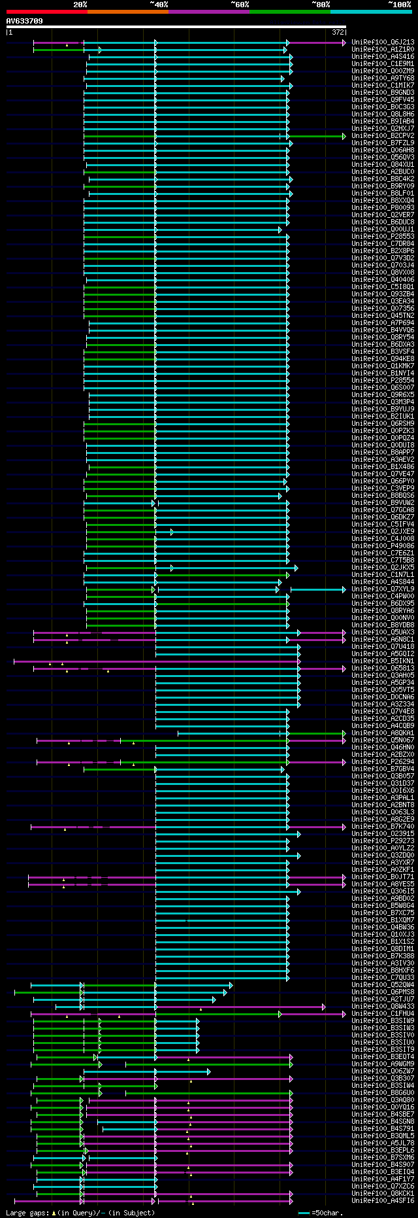The width and height of the screenshot is (418, 1218).
Task: Click UniRef100_Q8RY54 label
Action: point(383,338)
